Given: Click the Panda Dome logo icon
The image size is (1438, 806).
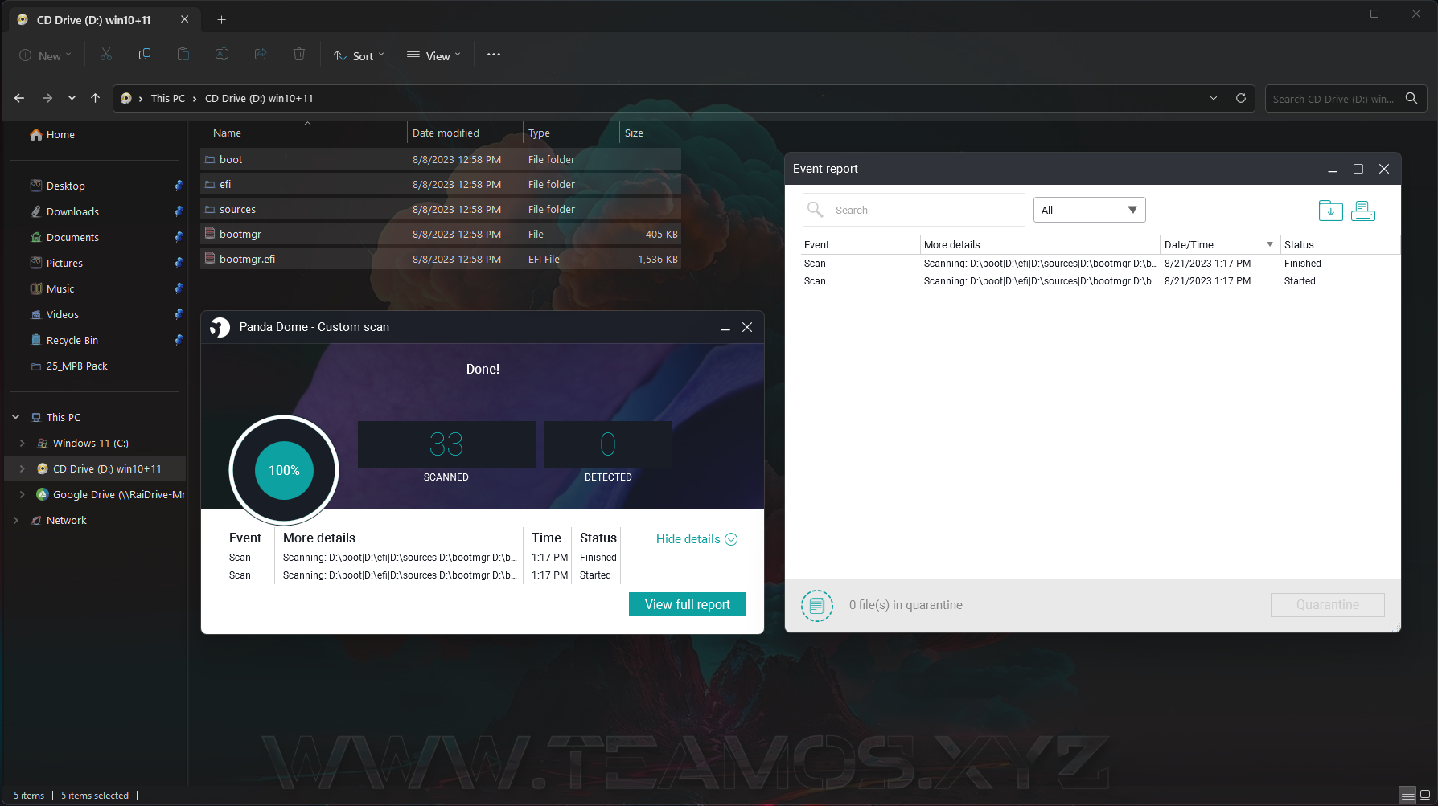Looking at the screenshot, I should click(220, 327).
